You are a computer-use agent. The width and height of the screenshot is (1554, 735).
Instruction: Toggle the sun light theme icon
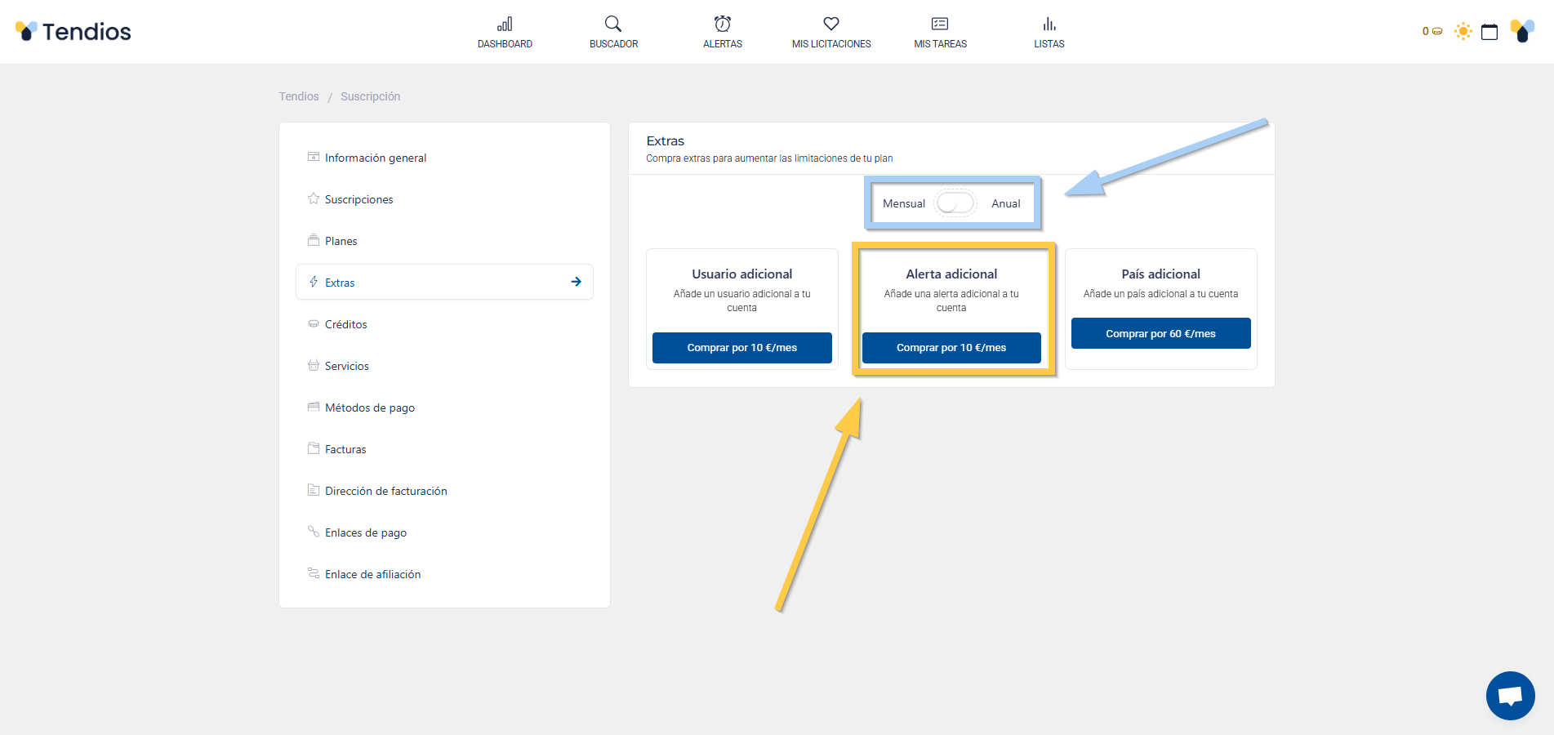tap(1463, 32)
